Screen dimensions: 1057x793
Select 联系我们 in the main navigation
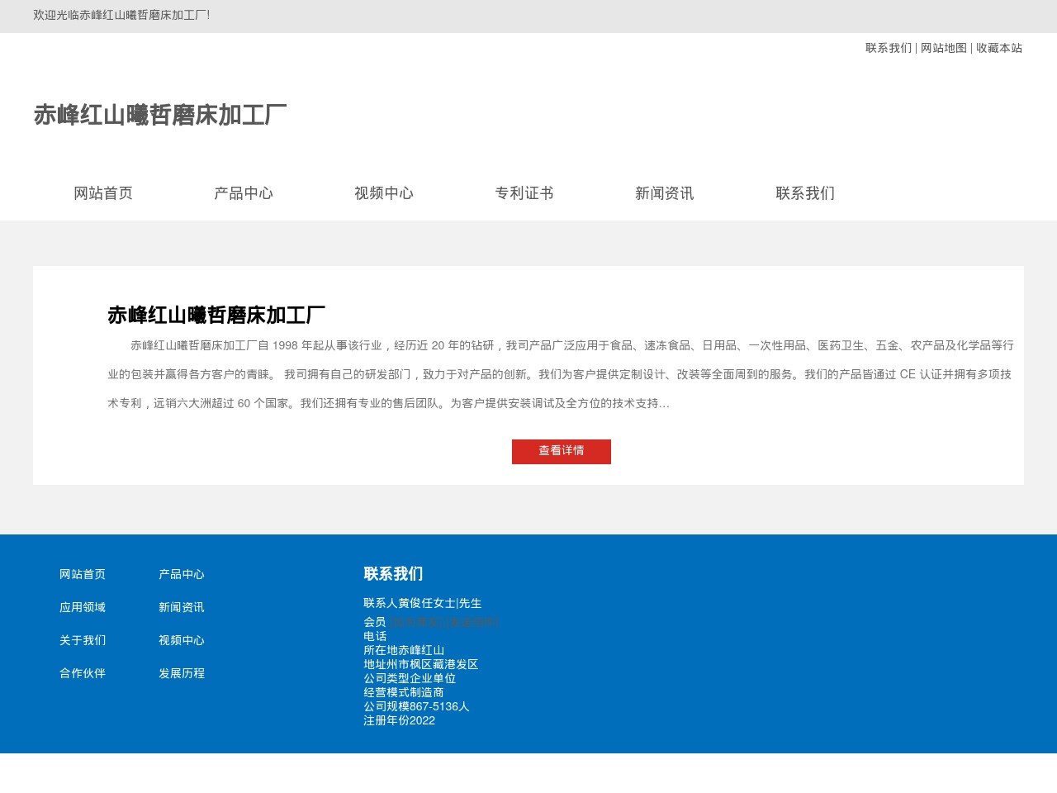[805, 193]
